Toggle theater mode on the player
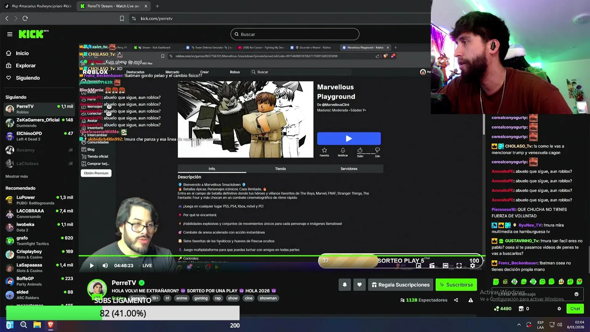590x332 pixels. pyautogui.click(x=445, y=266)
